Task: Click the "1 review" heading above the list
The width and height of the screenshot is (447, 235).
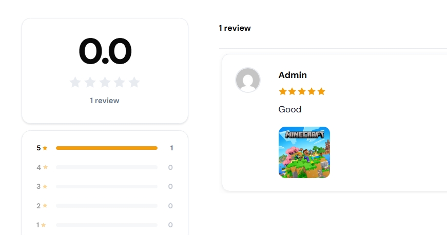Action: point(235,28)
